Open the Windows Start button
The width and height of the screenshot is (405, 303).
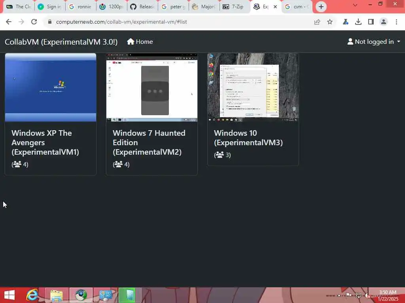coord(9,295)
